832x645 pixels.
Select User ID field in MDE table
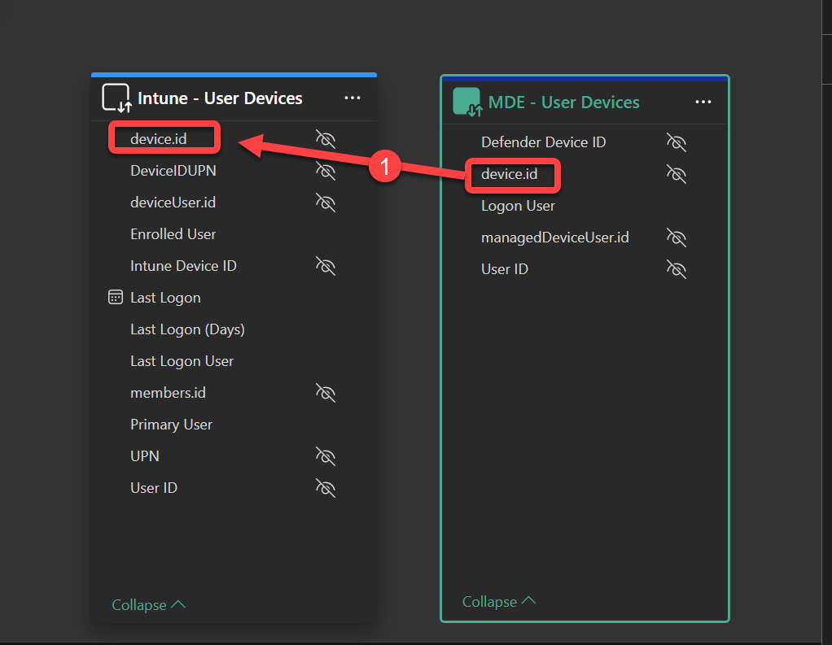(x=505, y=269)
